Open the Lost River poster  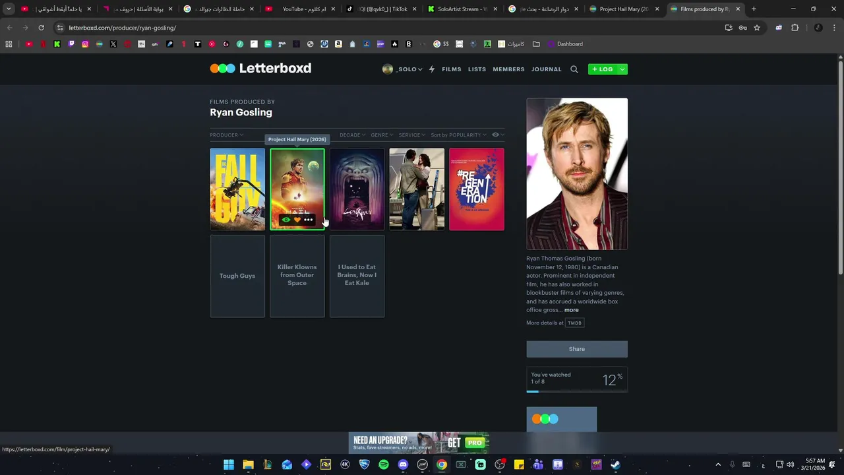pos(357,189)
